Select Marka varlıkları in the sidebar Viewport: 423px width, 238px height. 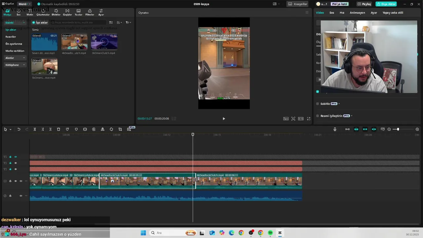coord(15,51)
